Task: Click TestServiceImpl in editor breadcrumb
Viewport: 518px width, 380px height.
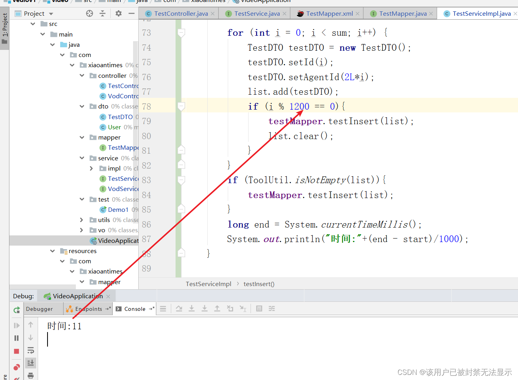Action: [208, 284]
